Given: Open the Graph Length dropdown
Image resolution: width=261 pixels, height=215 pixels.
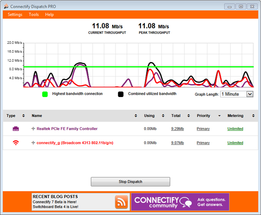Looking at the screenshot, I should (x=250, y=94).
